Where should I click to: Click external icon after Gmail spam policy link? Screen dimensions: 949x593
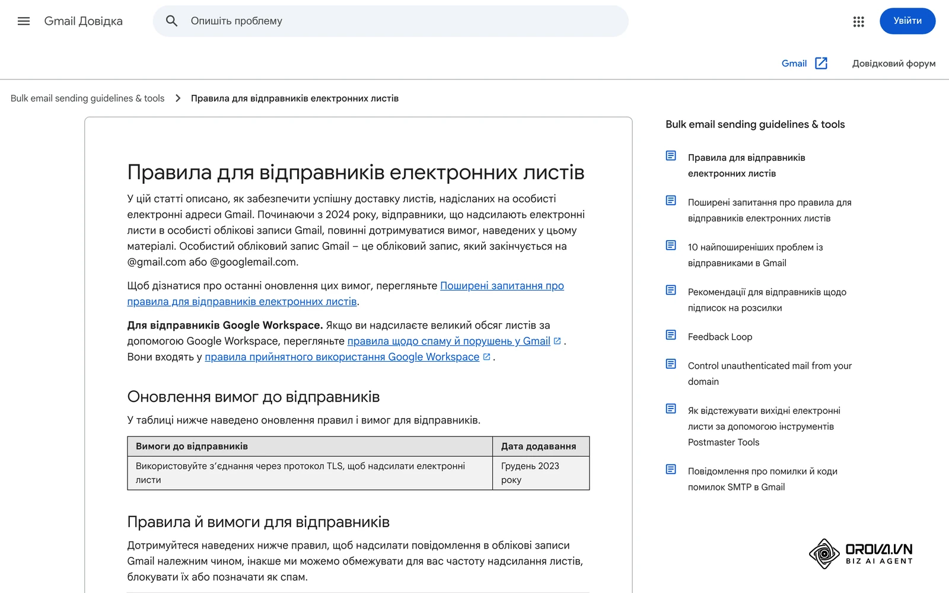[557, 341]
